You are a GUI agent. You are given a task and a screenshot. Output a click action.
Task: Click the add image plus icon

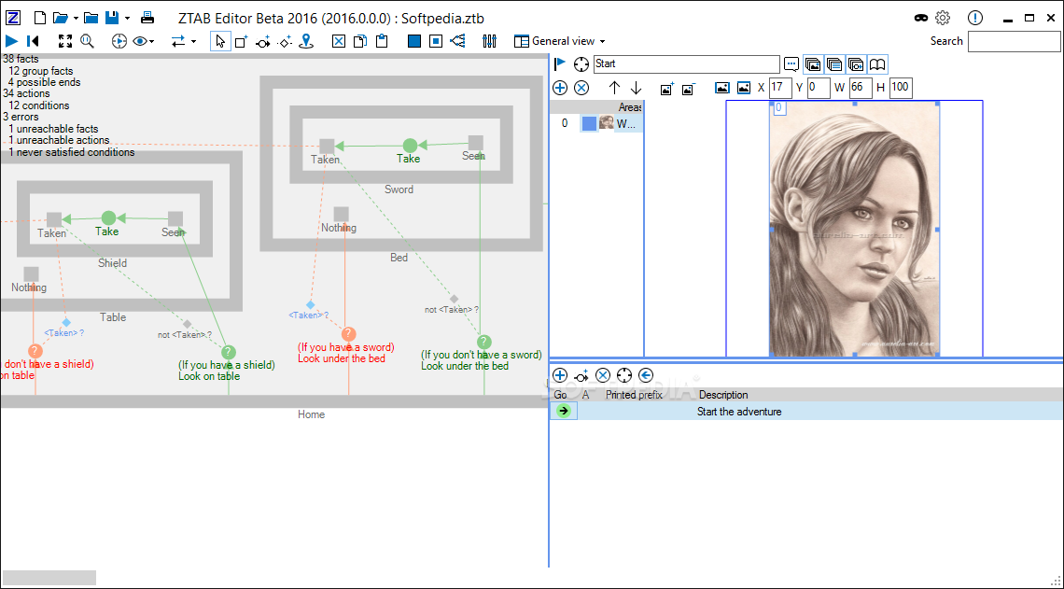tap(666, 89)
